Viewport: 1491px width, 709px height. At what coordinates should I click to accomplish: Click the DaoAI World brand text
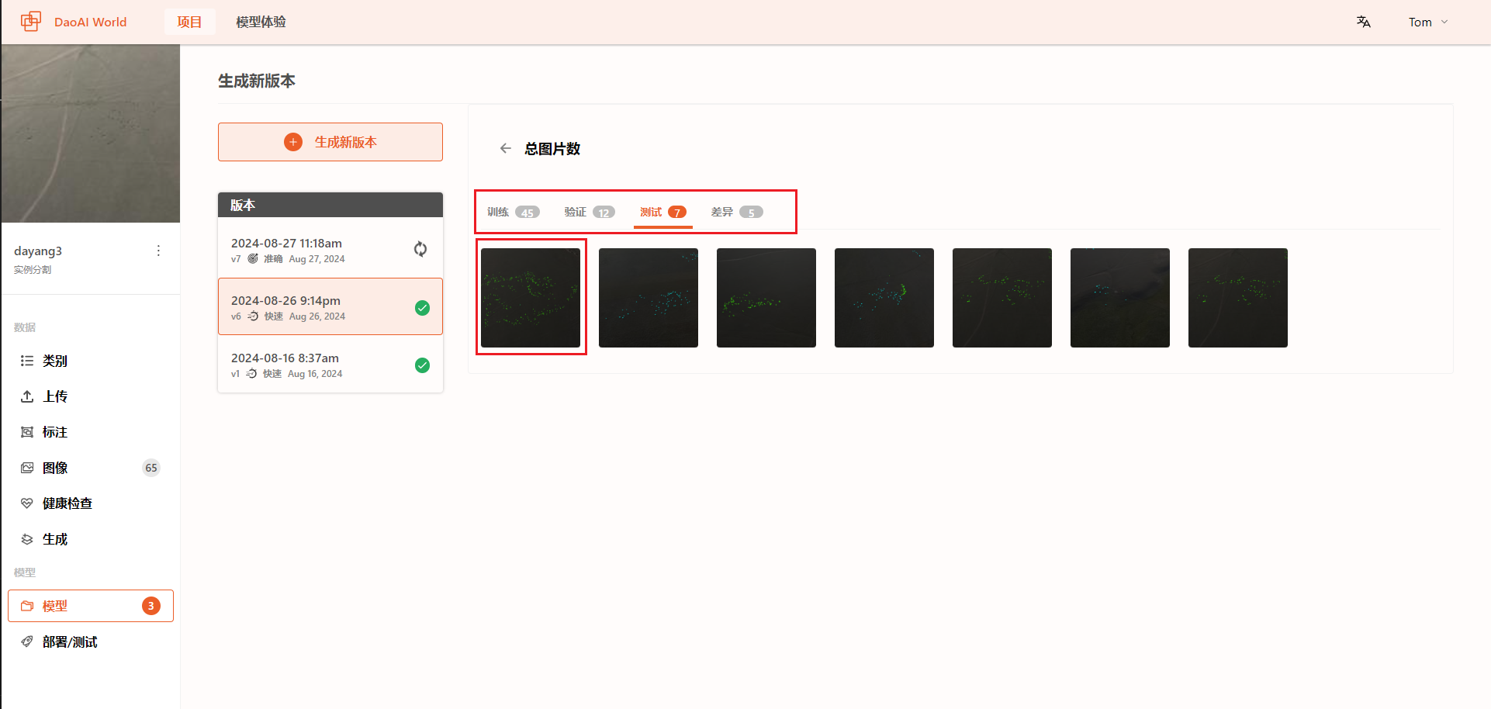(90, 22)
